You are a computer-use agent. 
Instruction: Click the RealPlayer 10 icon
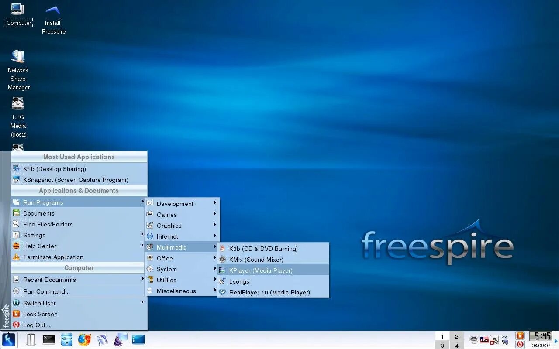[x=222, y=292]
